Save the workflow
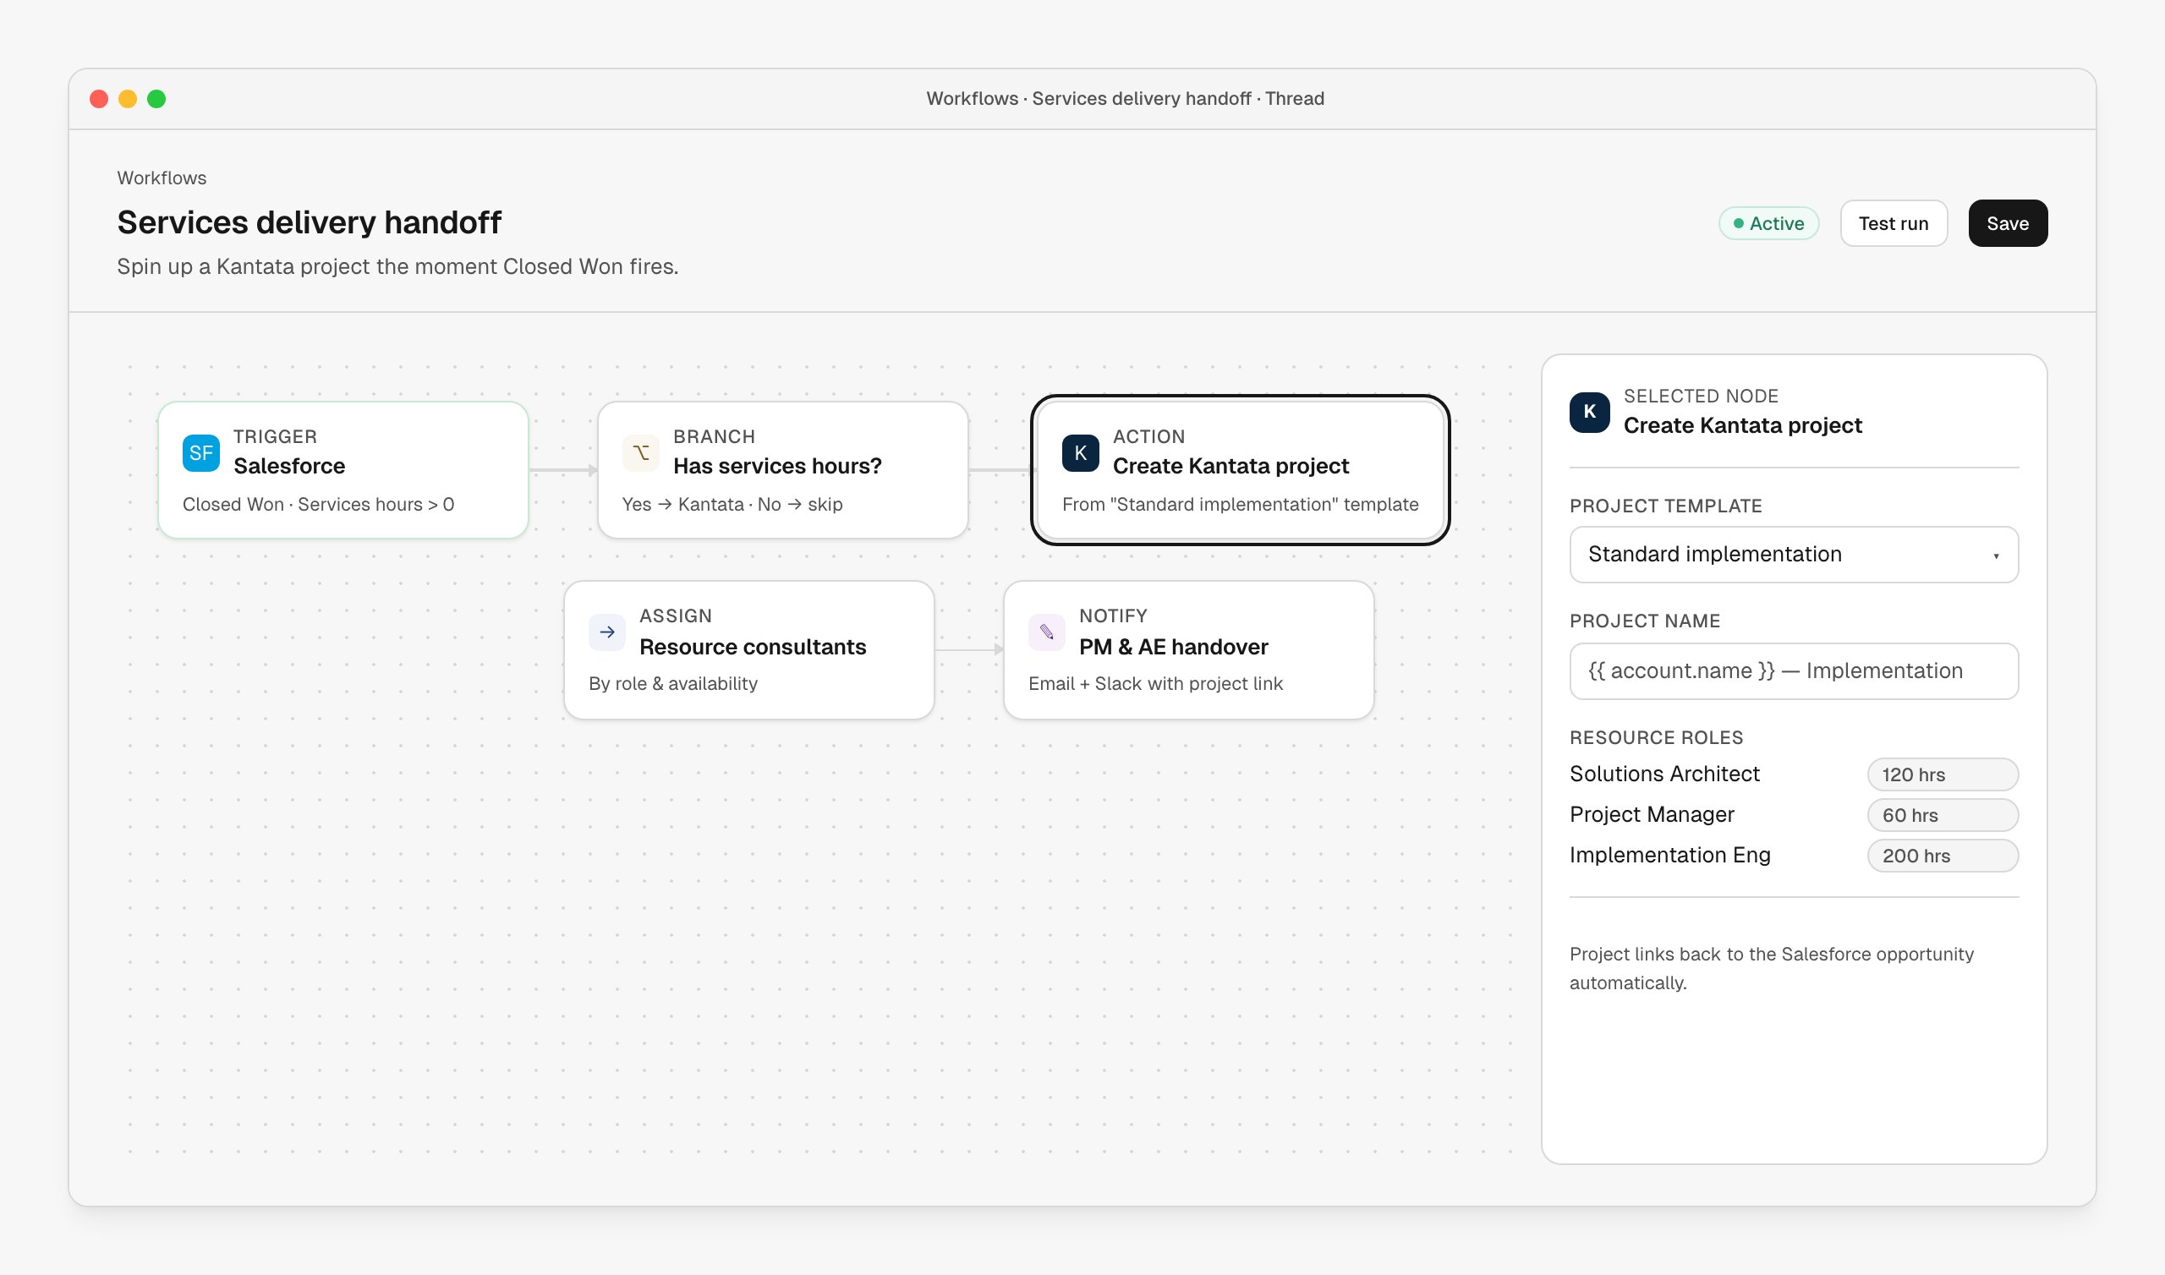 2008,223
